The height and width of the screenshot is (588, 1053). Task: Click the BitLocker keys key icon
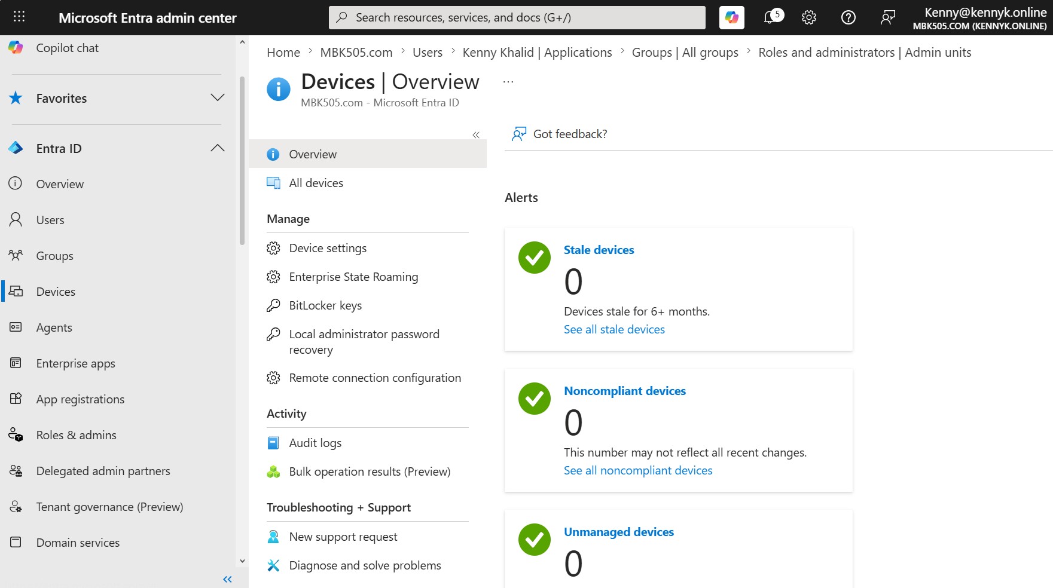tap(273, 305)
